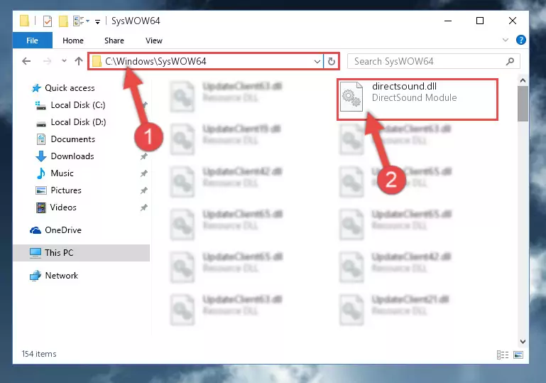The image size is (546, 383).
Task: Select Network in navigation pane
Action: [x=61, y=276]
